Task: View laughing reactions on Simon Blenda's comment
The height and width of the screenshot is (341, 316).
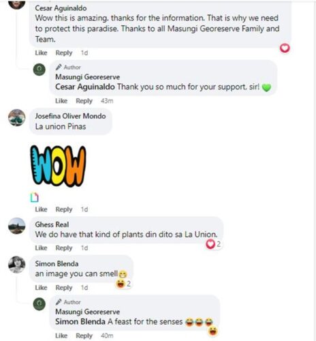Action: point(123,284)
